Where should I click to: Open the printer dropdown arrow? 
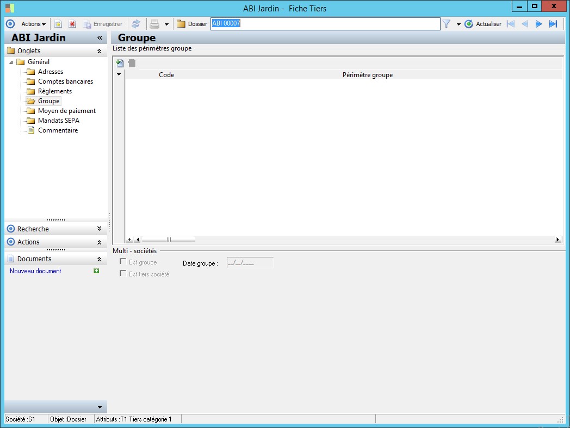click(166, 24)
